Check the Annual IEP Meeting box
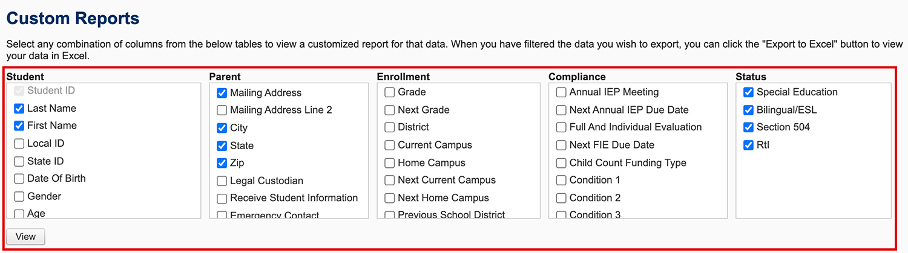The width and height of the screenshot is (908, 253). pos(562,92)
